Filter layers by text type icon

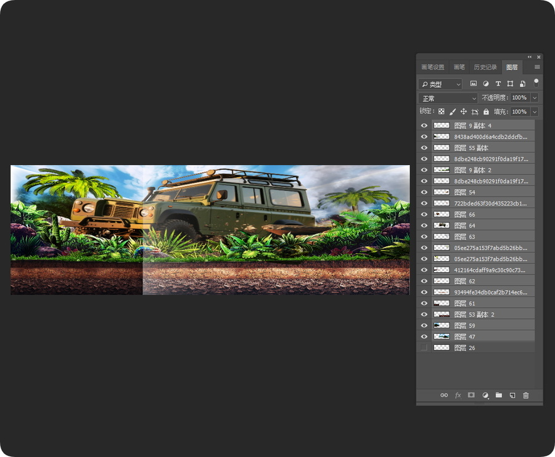[x=498, y=84]
